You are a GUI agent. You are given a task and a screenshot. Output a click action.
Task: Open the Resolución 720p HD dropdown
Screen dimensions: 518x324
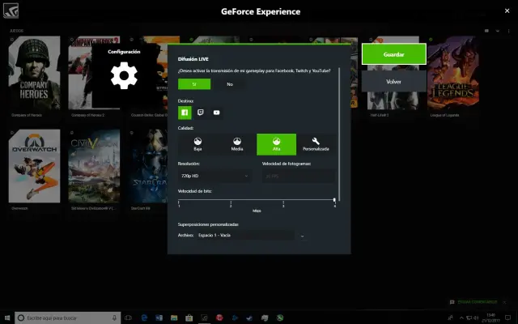(214, 176)
